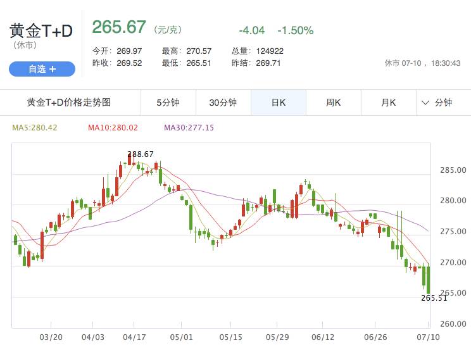Screen dimensions: 471x345
Task: Click the 04/17 date on the axis
Action: [134, 337]
